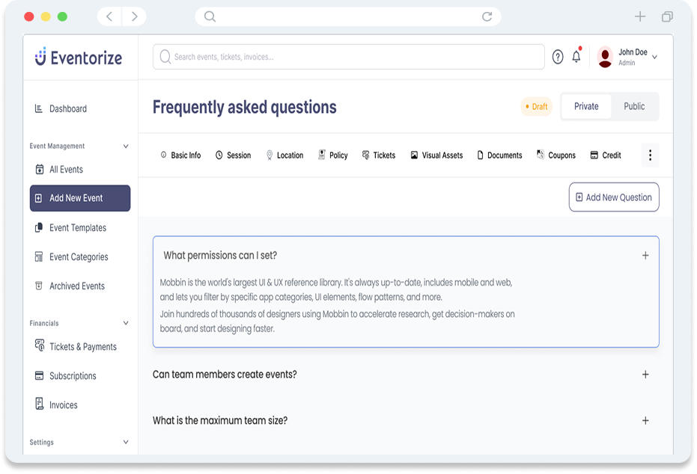
Task: Open the three-dot more tabs menu
Action: pyautogui.click(x=650, y=156)
